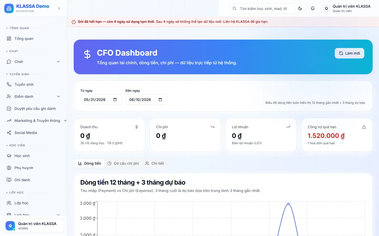Open Ghi danh menu item

coord(34,180)
